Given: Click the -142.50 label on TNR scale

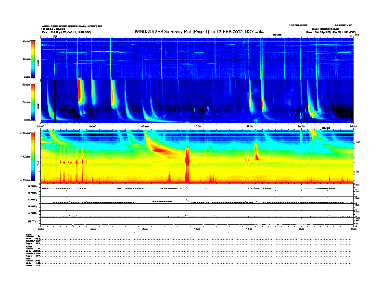Looking at the screenshot, I should click(25, 157).
